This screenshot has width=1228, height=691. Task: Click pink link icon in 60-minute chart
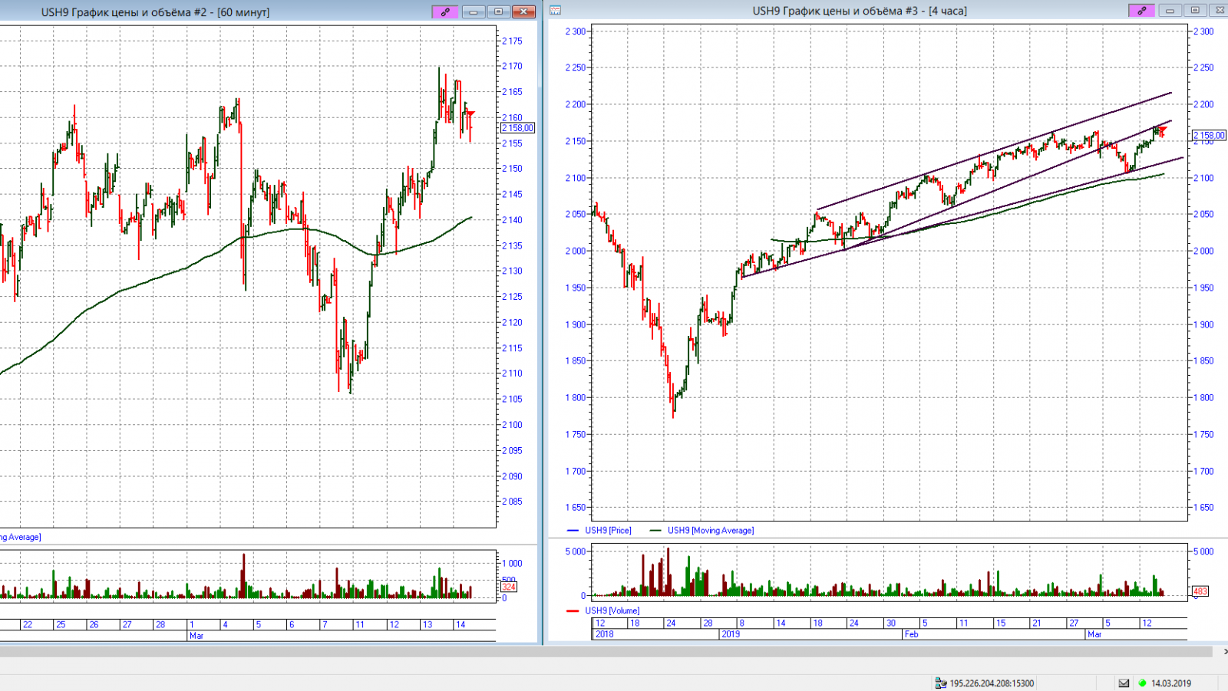[x=445, y=12]
